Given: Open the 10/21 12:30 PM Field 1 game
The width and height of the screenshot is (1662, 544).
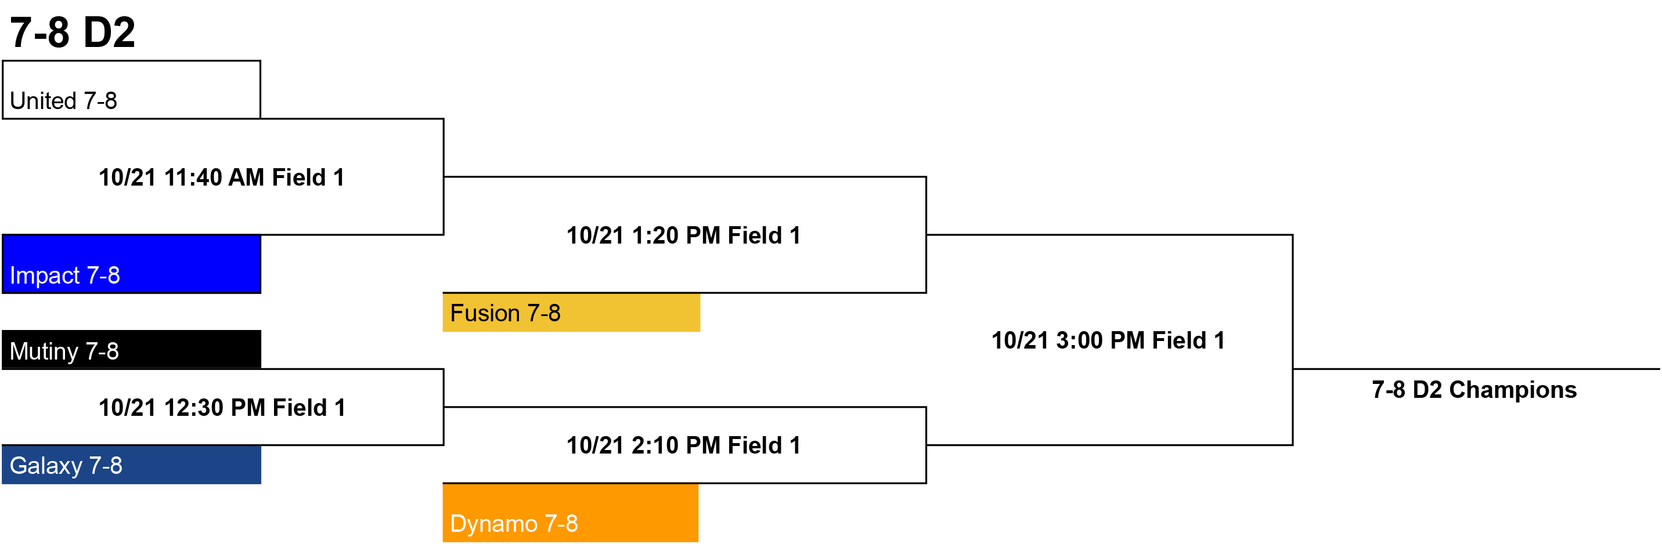Looking at the screenshot, I should pyautogui.click(x=222, y=407).
